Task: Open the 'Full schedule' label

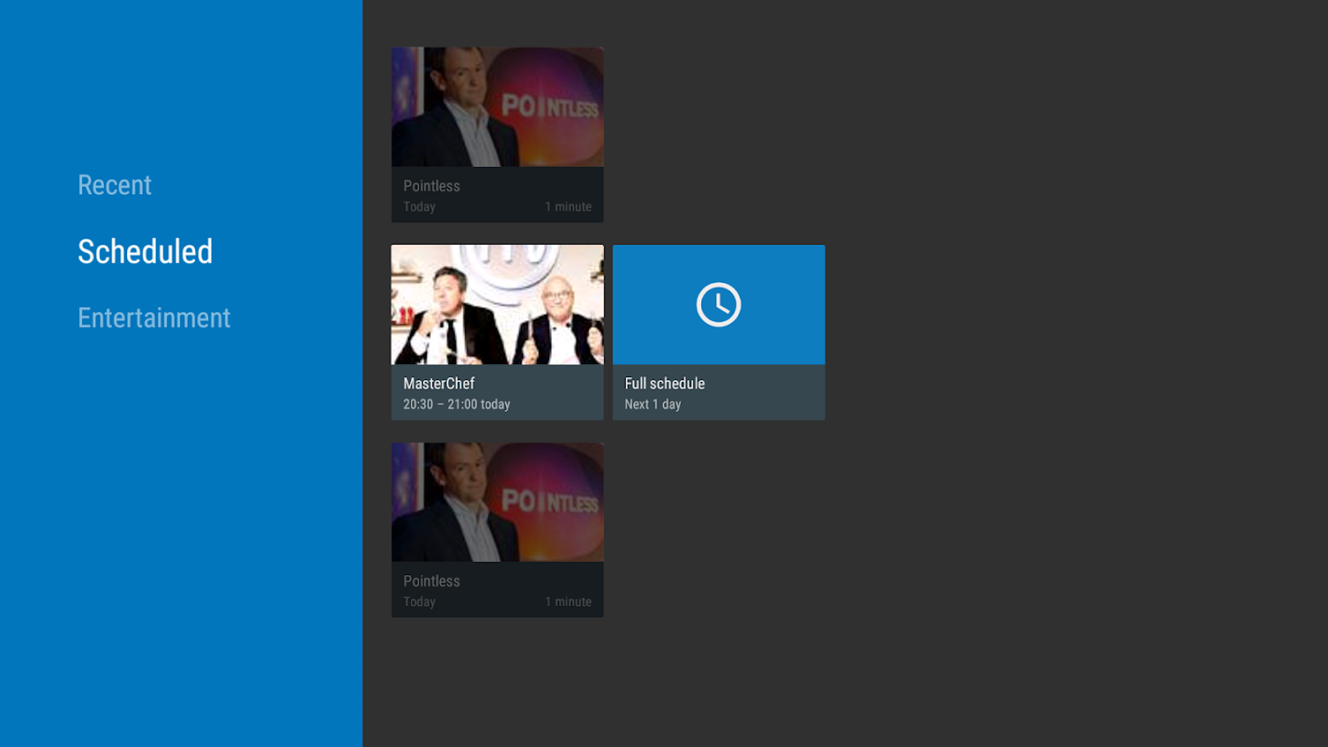Action: tap(665, 384)
